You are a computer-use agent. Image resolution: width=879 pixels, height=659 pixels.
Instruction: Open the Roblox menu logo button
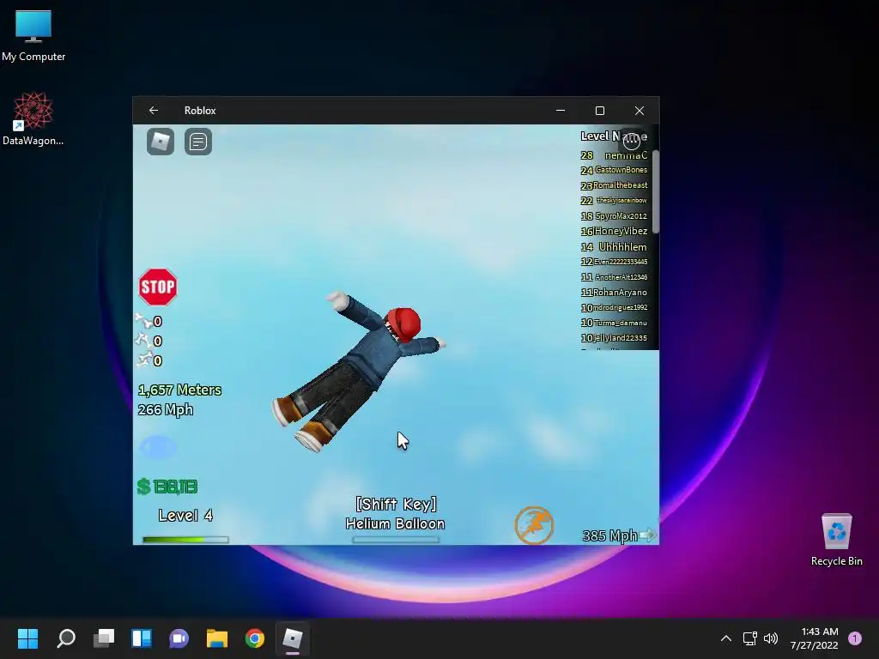point(161,142)
